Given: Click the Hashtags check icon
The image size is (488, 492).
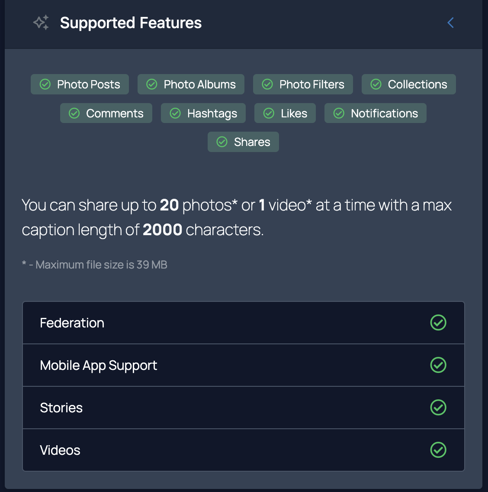Looking at the screenshot, I should (175, 113).
